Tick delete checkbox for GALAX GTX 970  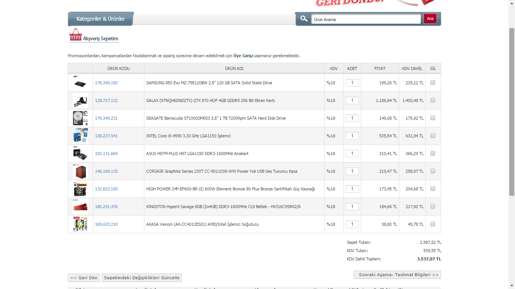click(433, 100)
